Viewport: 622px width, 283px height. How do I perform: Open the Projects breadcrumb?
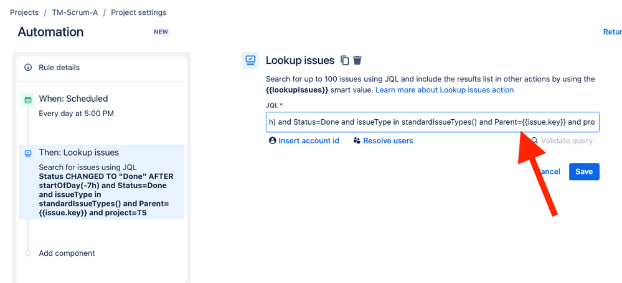[24, 12]
